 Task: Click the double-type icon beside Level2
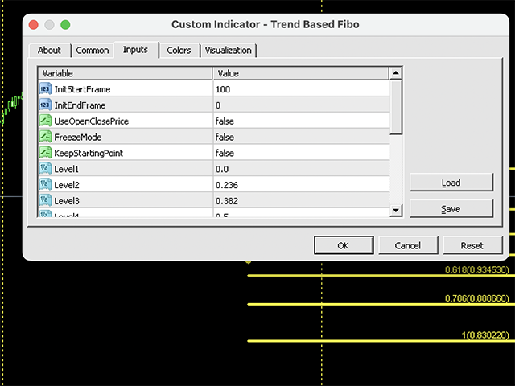pyautogui.click(x=46, y=185)
